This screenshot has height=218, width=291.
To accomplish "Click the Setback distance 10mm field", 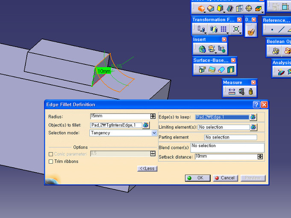I will pyautogui.click(x=226, y=156).
